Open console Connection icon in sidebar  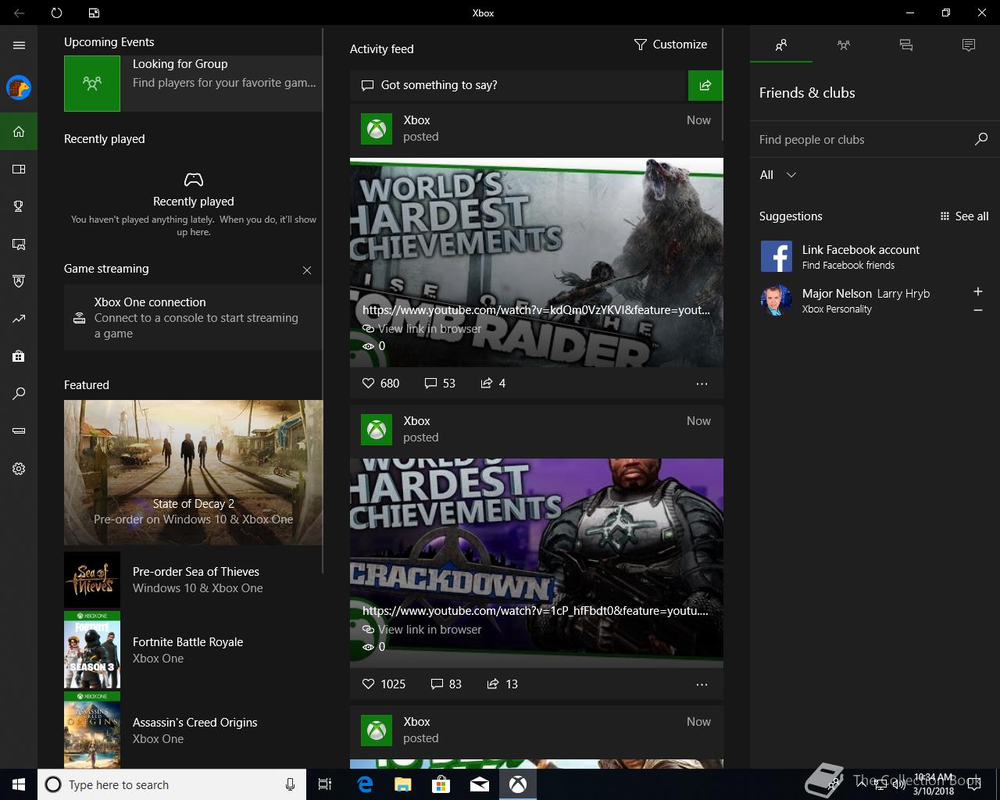tap(19, 431)
